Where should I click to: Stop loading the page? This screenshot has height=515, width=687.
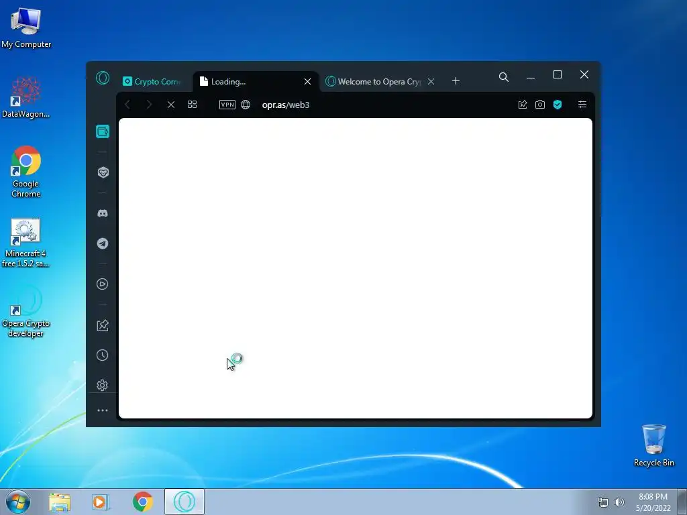pyautogui.click(x=171, y=105)
